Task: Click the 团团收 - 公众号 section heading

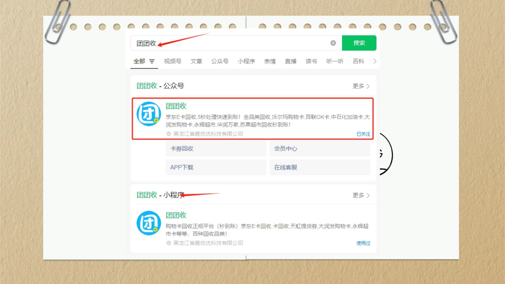Action: click(160, 86)
